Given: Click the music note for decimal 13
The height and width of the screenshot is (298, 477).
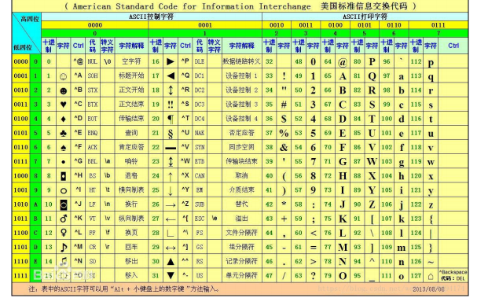Looking at the screenshot, I should pos(64,247).
